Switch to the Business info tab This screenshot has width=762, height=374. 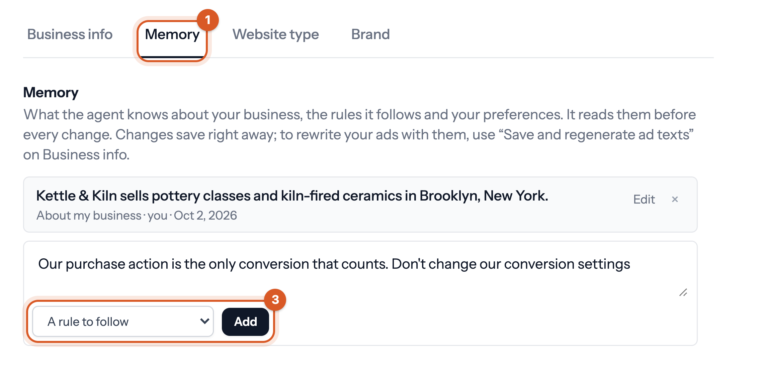pos(70,34)
